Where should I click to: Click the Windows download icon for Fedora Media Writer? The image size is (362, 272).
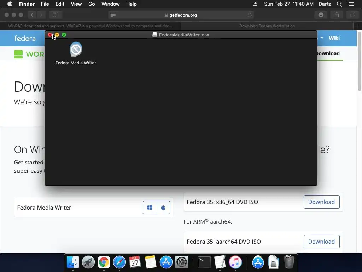click(150, 208)
